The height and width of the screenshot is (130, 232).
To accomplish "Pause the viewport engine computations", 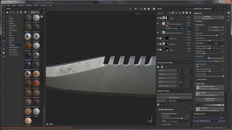I will click(x=136, y=9).
